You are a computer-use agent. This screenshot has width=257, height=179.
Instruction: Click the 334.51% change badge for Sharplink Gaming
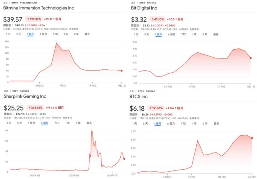[x=35, y=108]
